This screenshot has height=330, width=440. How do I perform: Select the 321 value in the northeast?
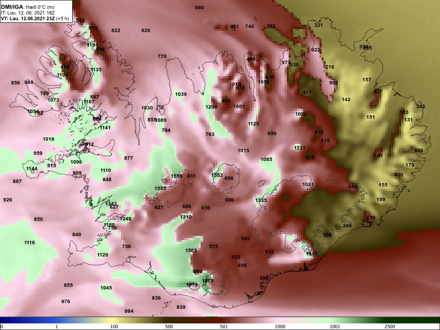click(319, 25)
